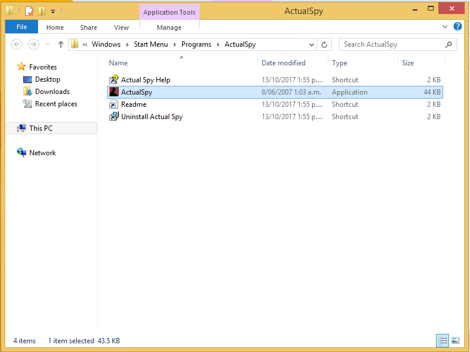Click the 8/06/2007 1:03 a.m. date cell
This screenshot has width=470, height=352.
[x=291, y=92]
